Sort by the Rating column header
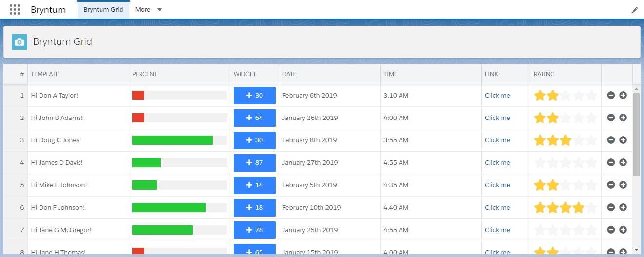Image resolution: width=644 pixels, height=257 pixels. pyautogui.click(x=565, y=74)
